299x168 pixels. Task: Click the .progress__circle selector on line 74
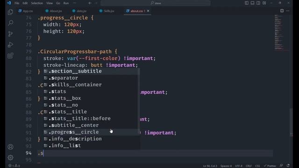[63, 18]
